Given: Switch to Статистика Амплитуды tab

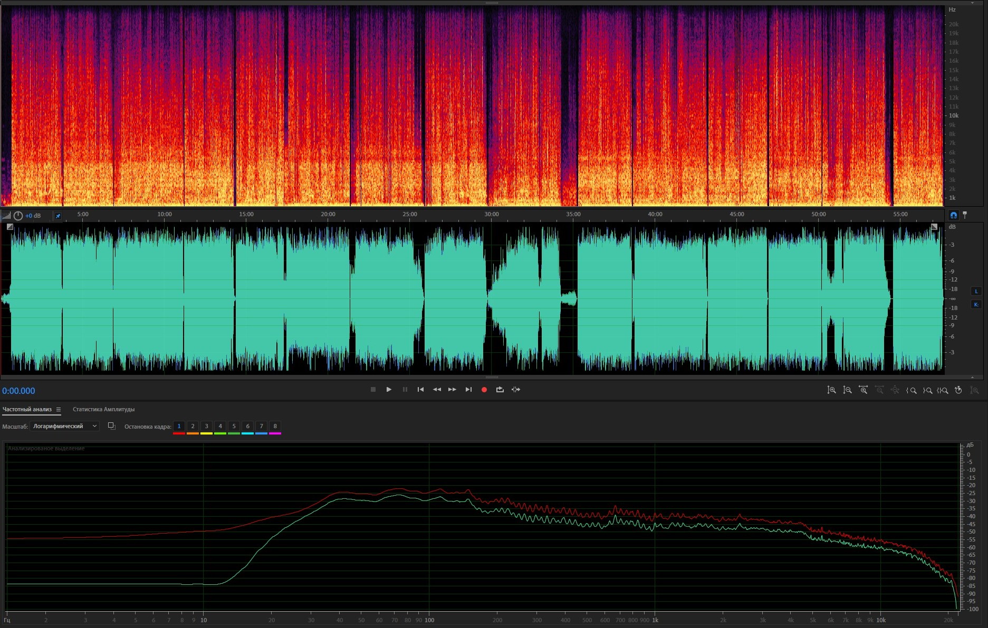Looking at the screenshot, I should point(103,409).
